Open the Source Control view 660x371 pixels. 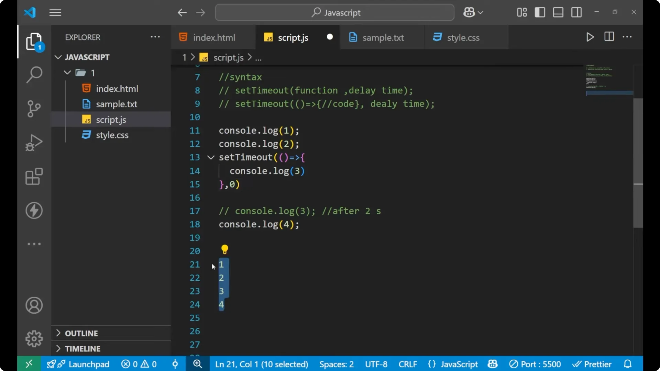coord(34,109)
